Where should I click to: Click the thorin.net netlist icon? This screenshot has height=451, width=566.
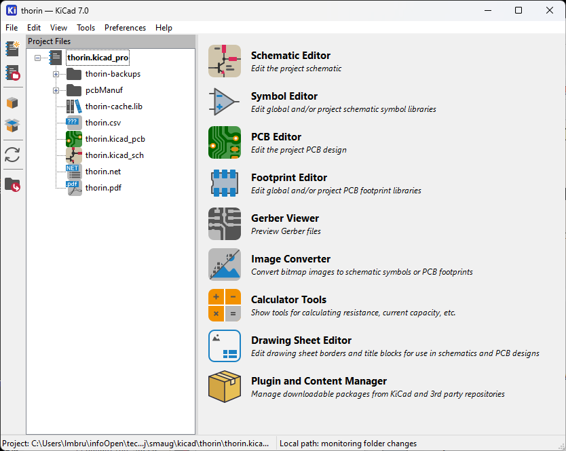[x=74, y=172]
